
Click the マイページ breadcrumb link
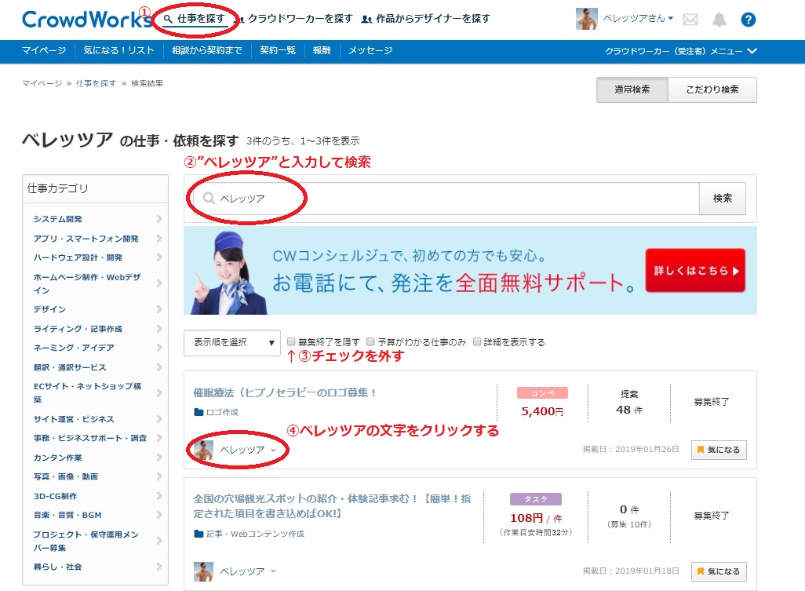click(x=42, y=83)
